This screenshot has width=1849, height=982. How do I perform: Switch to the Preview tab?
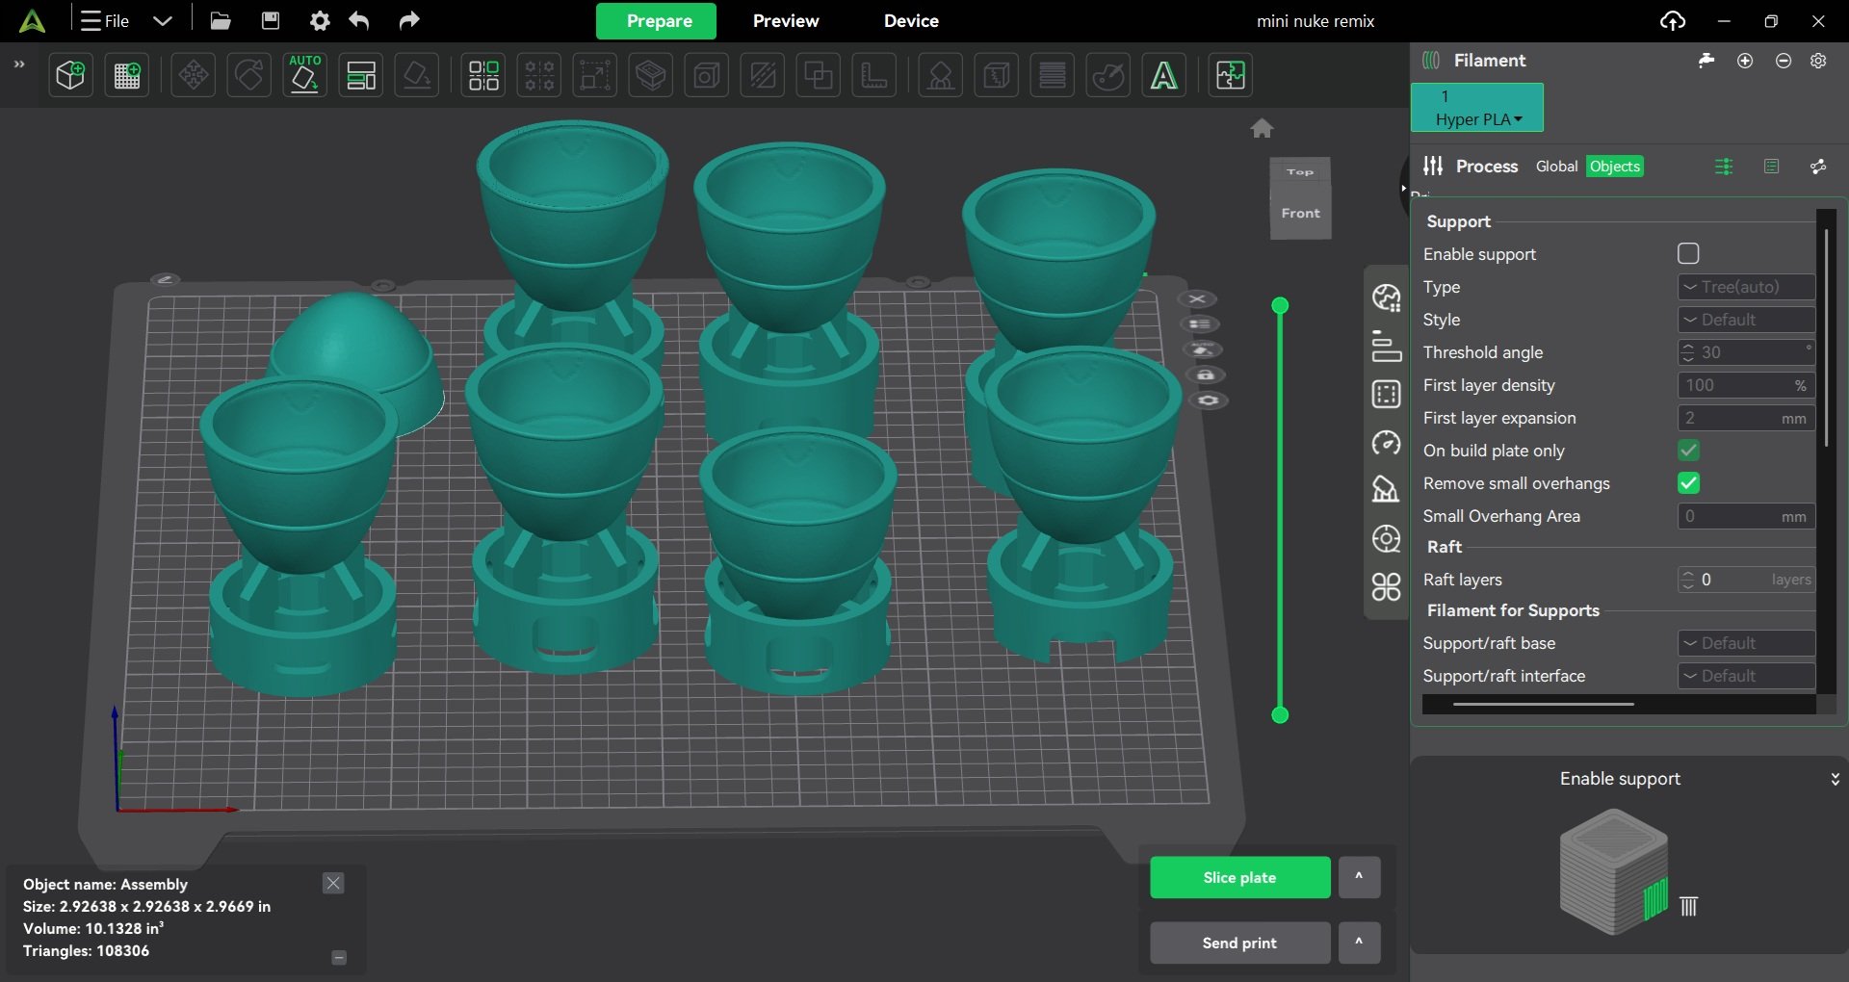coord(786,21)
